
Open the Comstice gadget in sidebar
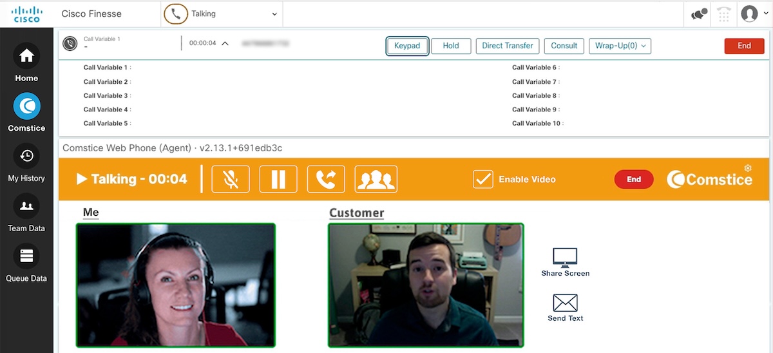click(x=26, y=113)
